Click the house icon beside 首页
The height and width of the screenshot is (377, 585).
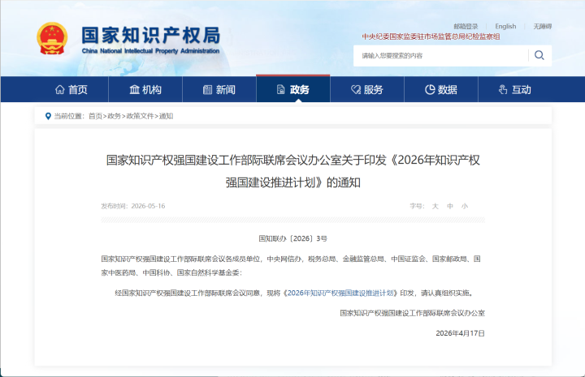coord(59,90)
